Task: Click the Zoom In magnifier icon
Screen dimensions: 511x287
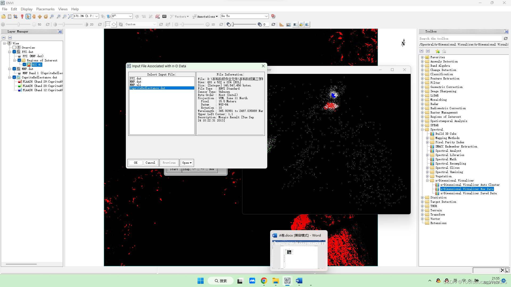Action: tap(59, 16)
